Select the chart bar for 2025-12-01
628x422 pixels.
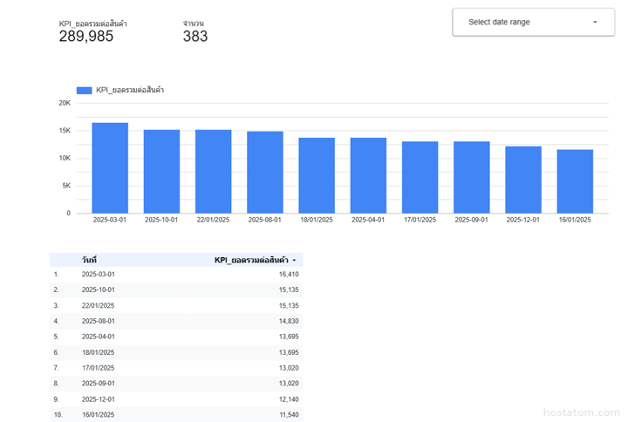(523, 180)
